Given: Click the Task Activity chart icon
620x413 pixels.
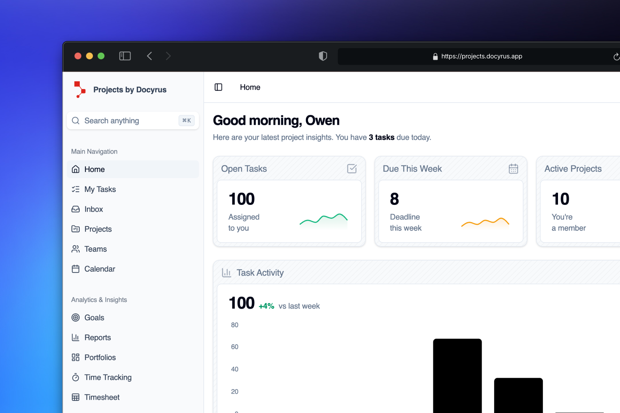Looking at the screenshot, I should point(226,273).
